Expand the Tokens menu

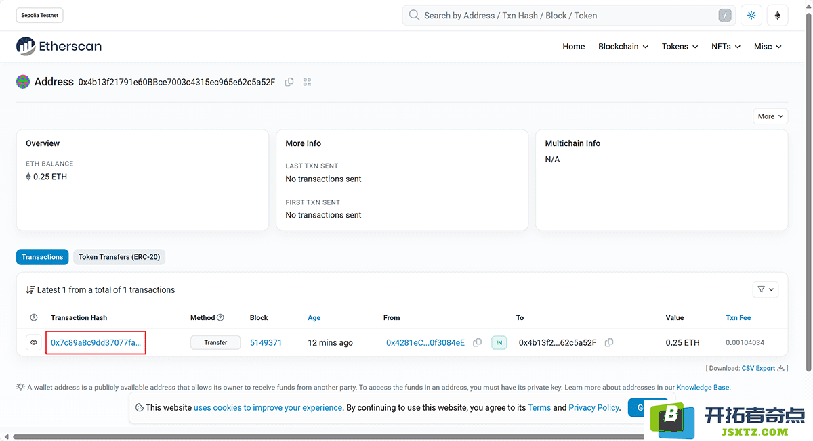point(680,47)
